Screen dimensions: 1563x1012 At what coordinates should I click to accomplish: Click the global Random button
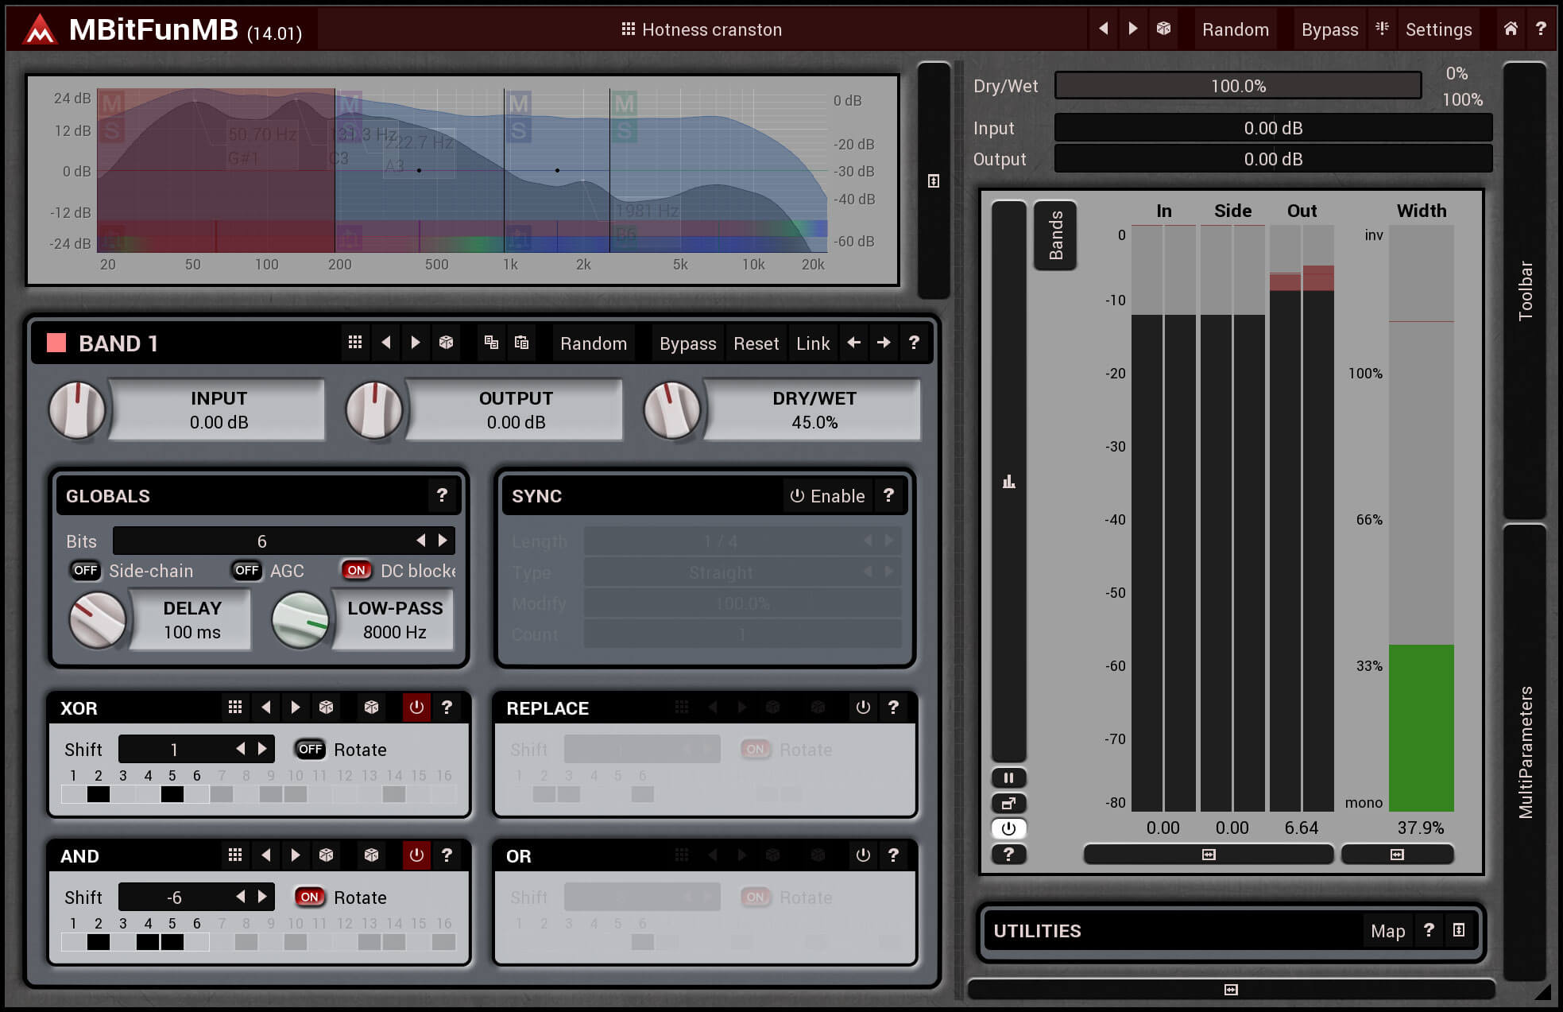coord(1235,29)
